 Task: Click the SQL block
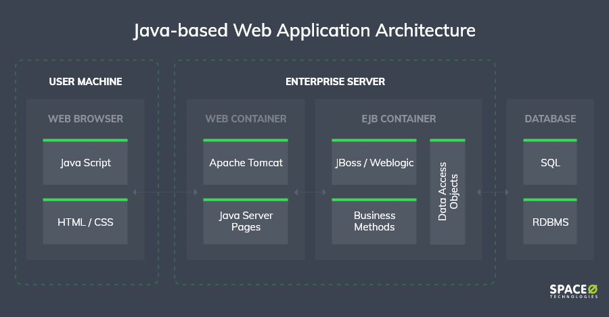tap(550, 163)
